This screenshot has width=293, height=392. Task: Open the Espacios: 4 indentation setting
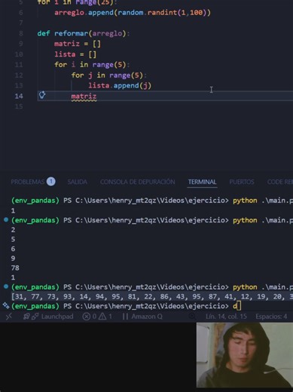(x=271, y=317)
